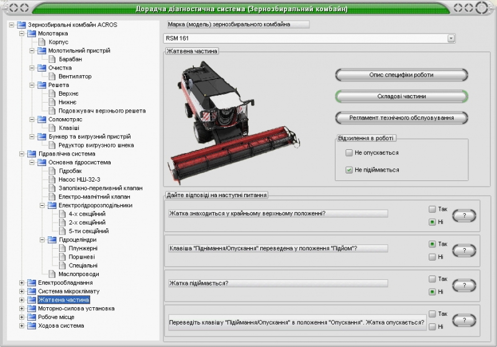This screenshot has width=497, height=347.
Task: Click the document icon beside Насос НШ-32-3
Action: tap(52, 179)
